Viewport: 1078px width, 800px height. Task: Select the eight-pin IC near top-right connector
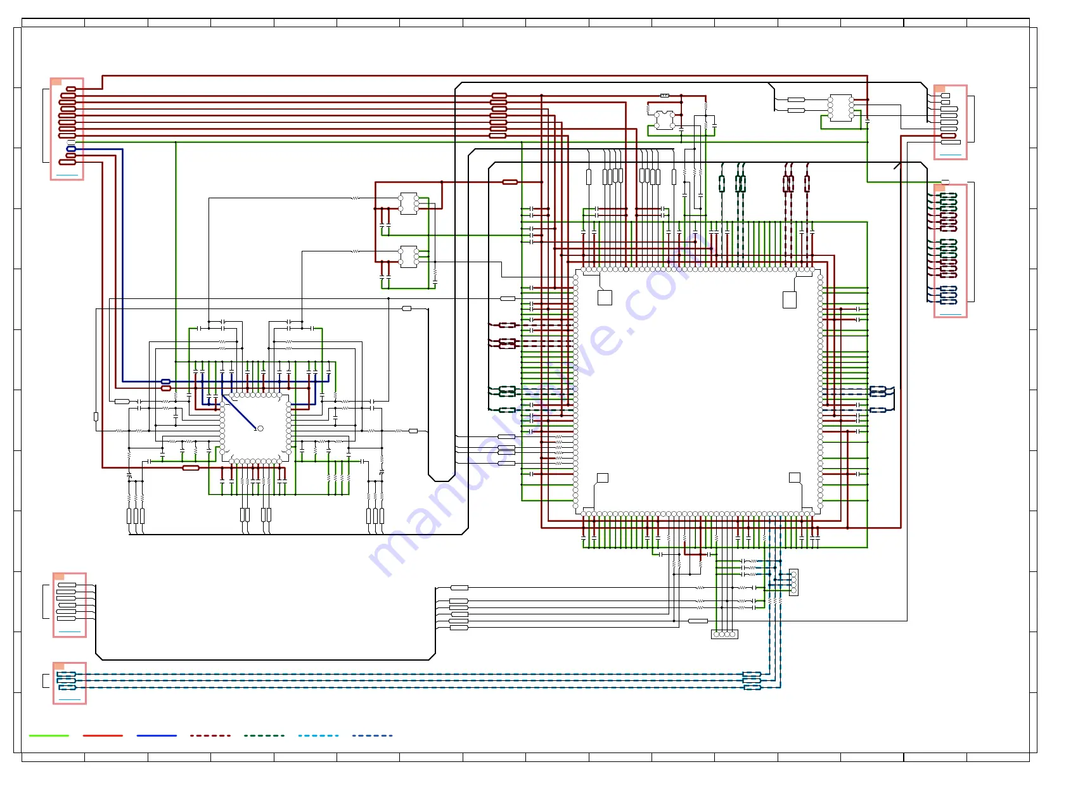tap(841, 108)
